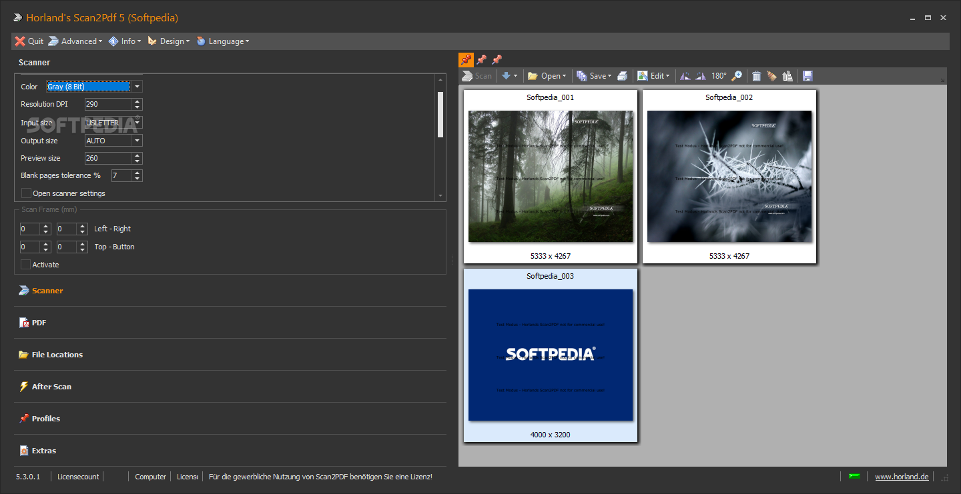Open the Extras section

pos(230,451)
